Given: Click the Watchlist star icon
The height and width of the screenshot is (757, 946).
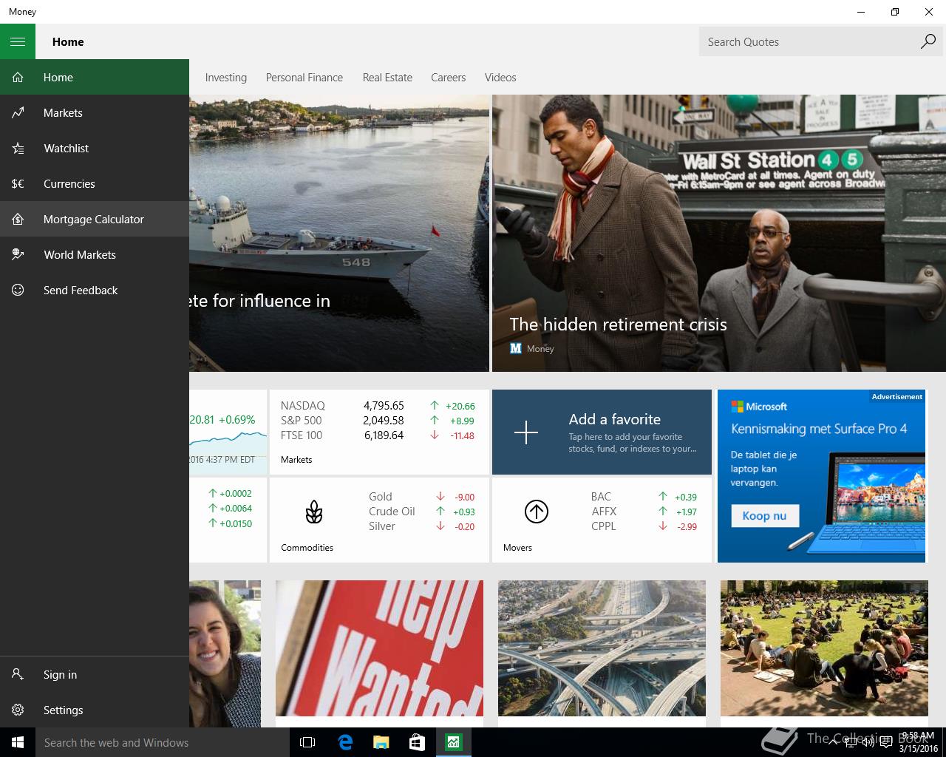Looking at the screenshot, I should [18, 148].
